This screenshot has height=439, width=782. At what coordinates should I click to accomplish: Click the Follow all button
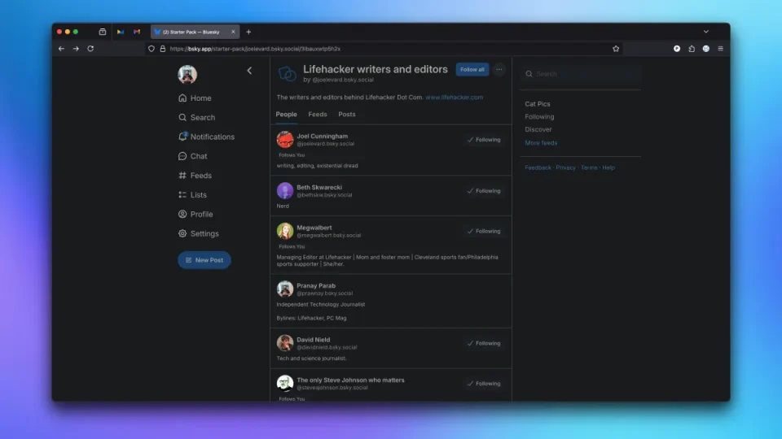tap(472, 70)
